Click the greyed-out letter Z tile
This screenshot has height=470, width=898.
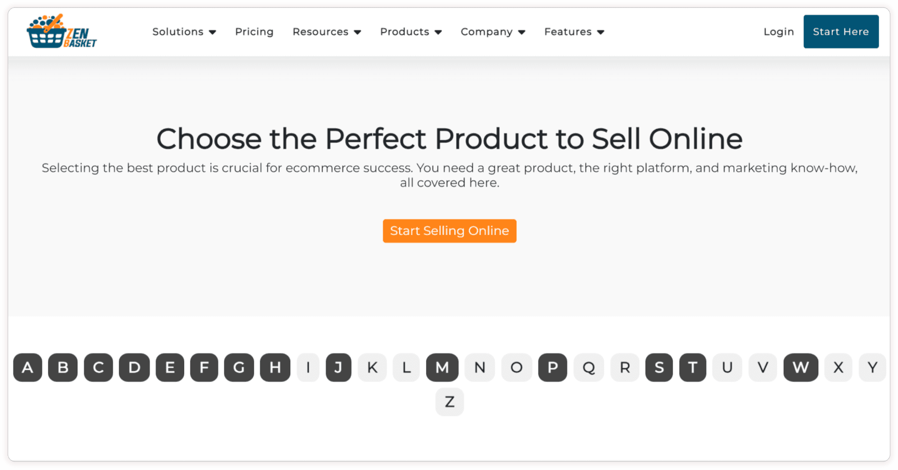[450, 402]
